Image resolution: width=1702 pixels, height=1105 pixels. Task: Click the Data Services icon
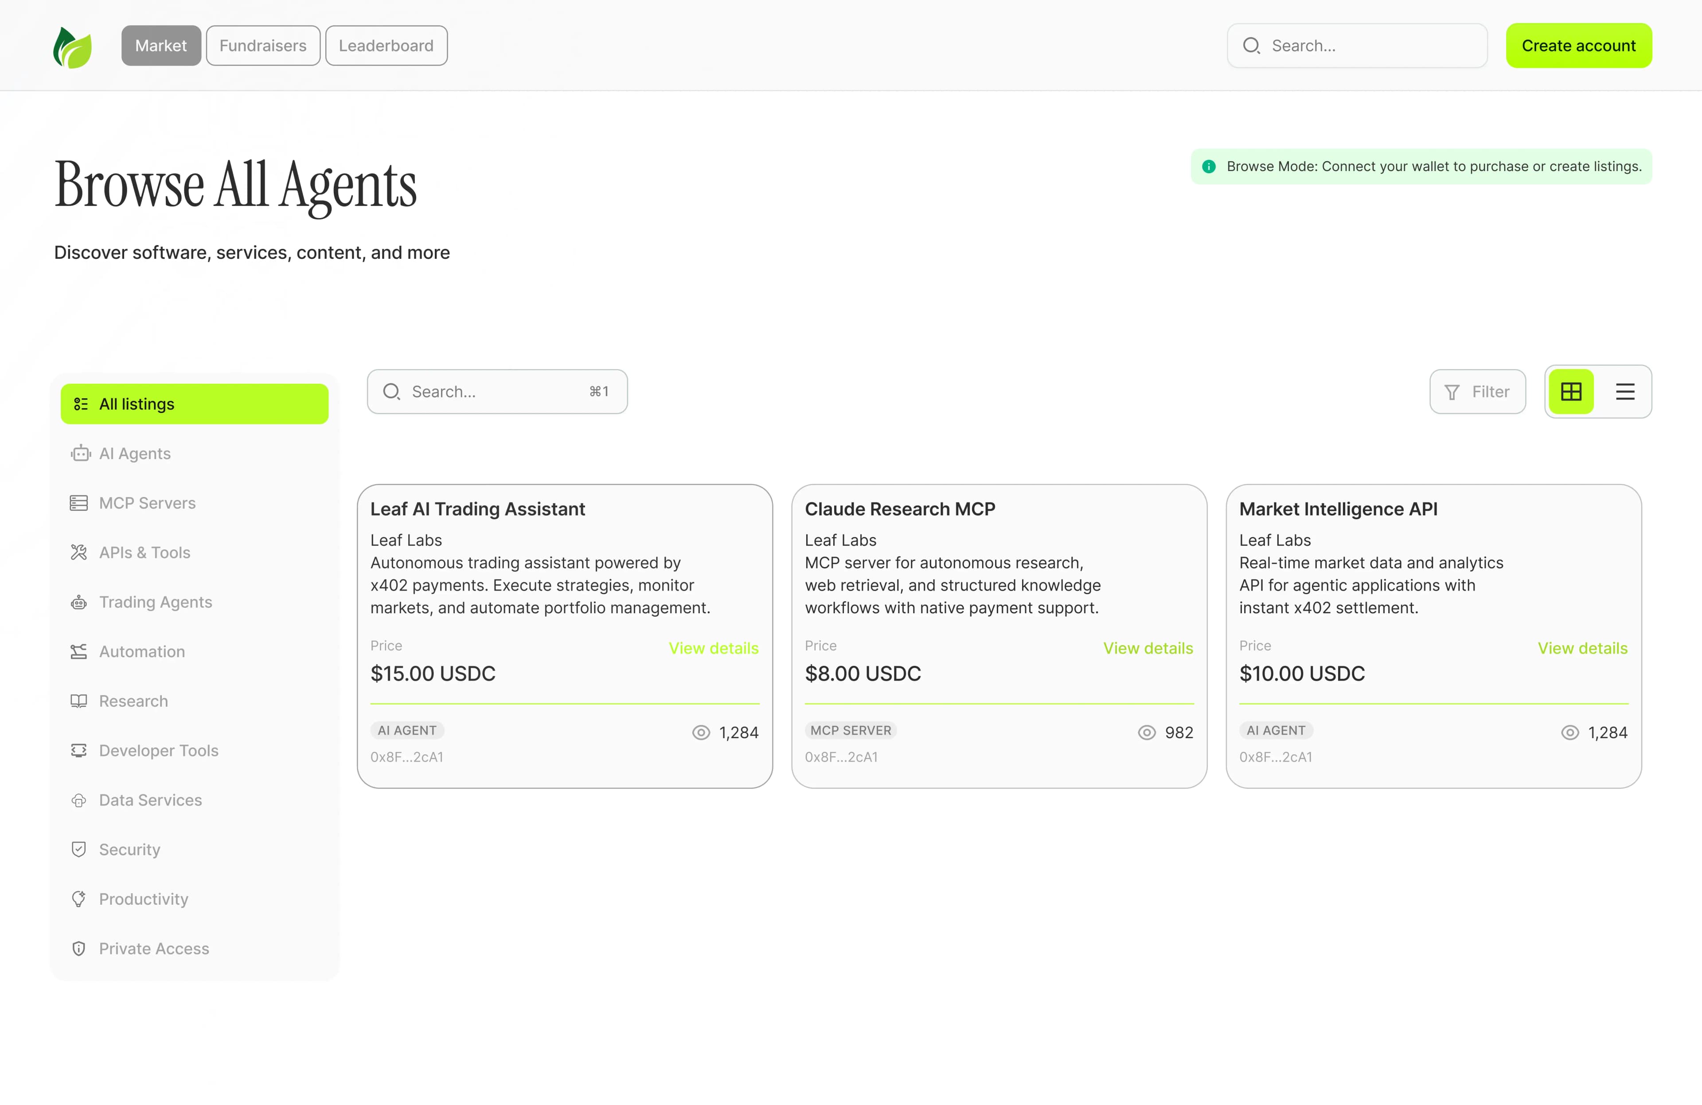78,800
